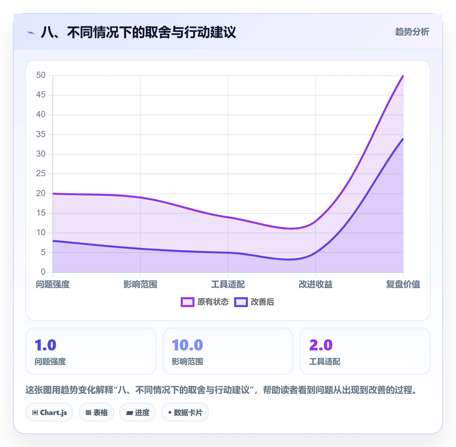Click the 改进收益 x-axis label
456x447 pixels.
[x=316, y=284]
